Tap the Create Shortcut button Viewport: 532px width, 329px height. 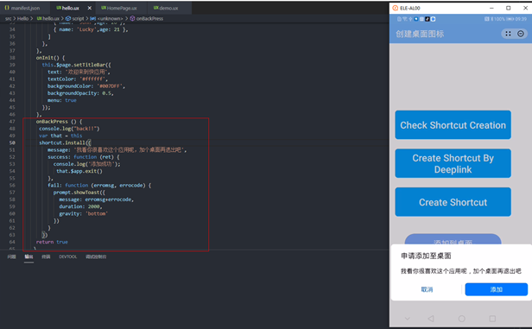click(x=453, y=202)
